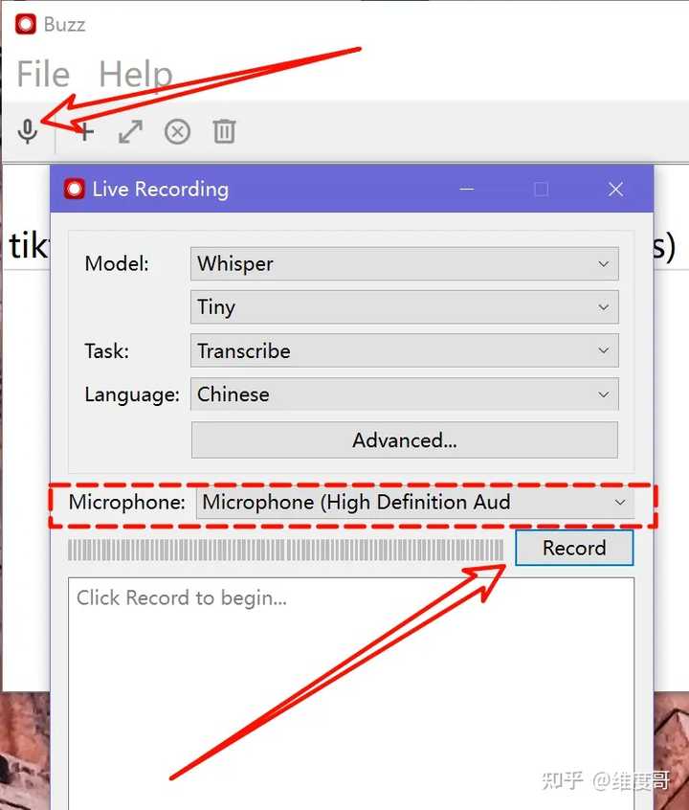This screenshot has height=810, width=689.
Task: Click the Buzz logo in main title bar
Action: 26,24
